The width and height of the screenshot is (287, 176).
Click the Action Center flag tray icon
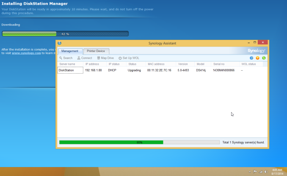click(255, 172)
